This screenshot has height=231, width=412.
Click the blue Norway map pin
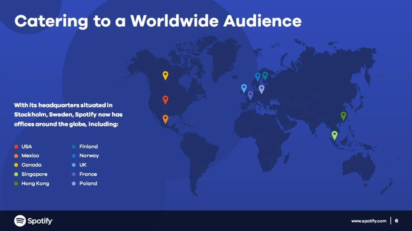[x=258, y=77]
